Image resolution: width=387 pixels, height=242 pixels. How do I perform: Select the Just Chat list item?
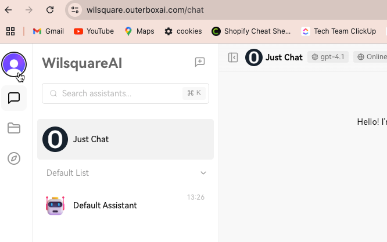pos(126,139)
